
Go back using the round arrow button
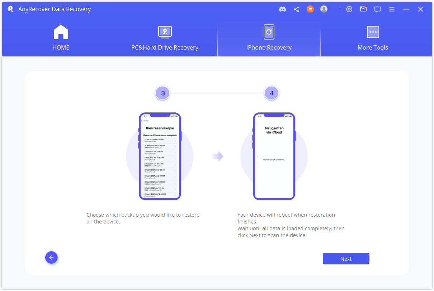[x=51, y=257]
